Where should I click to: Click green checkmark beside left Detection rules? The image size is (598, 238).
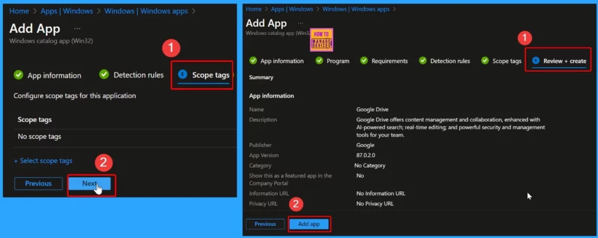pos(104,75)
